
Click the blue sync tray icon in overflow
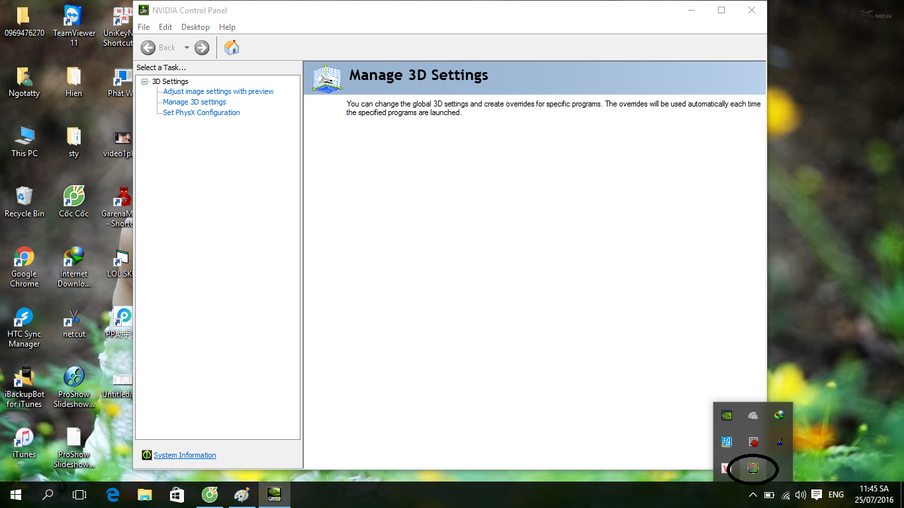(x=726, y=442)
